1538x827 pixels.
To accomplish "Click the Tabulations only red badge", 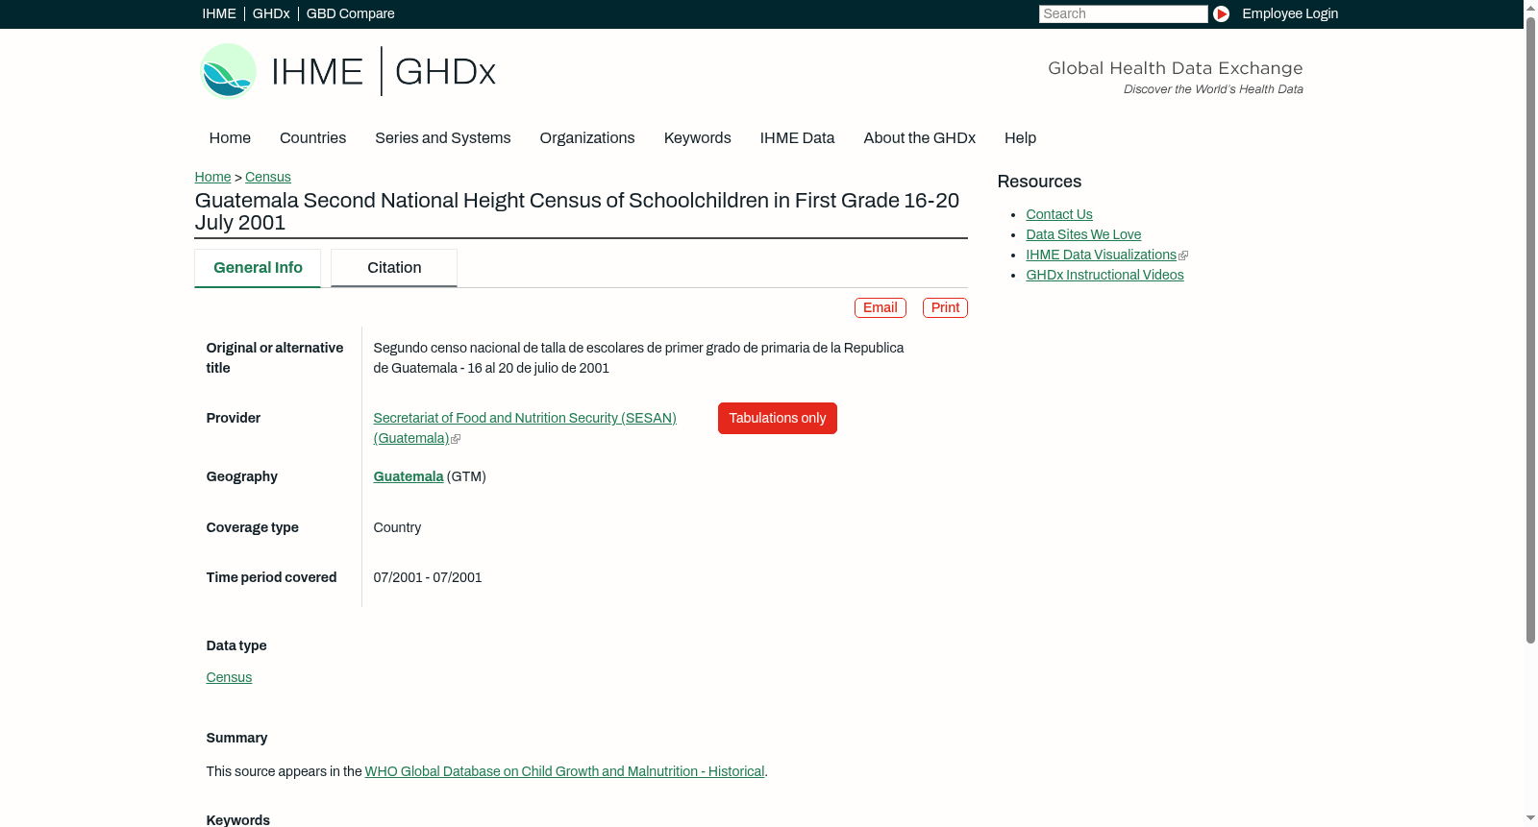I will [778, 418].
